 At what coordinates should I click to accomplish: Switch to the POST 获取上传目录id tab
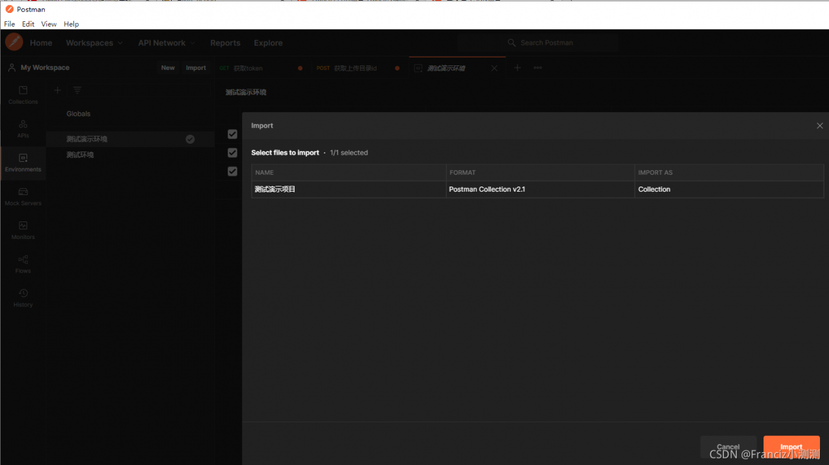tap(358, 68)
